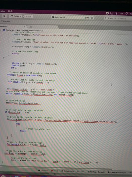Image resolution: width=132 pixels, height=177 pixels.
Task: Open the Window menu
Action: 3,11
